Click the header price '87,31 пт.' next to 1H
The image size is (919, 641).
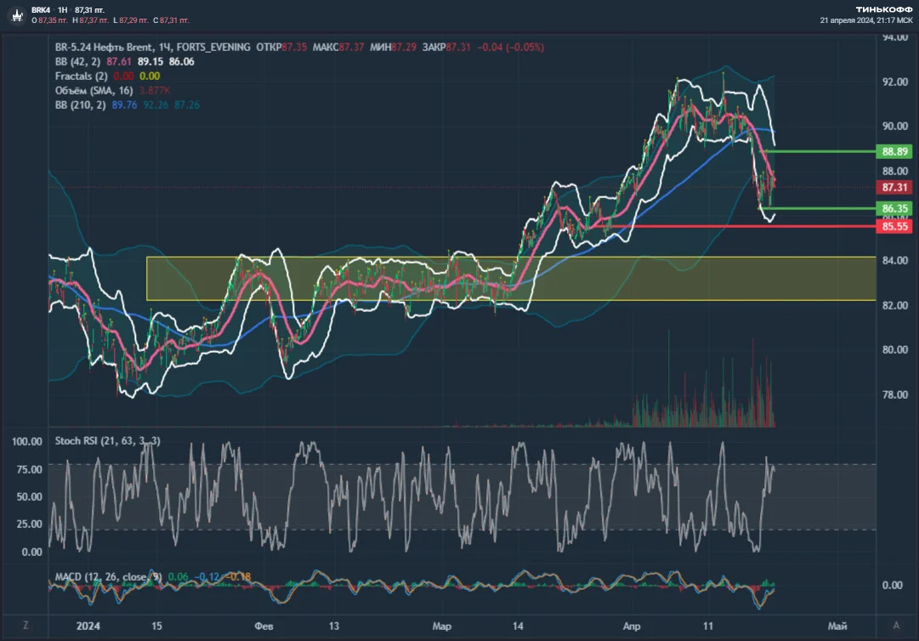(x=89, y=10)
